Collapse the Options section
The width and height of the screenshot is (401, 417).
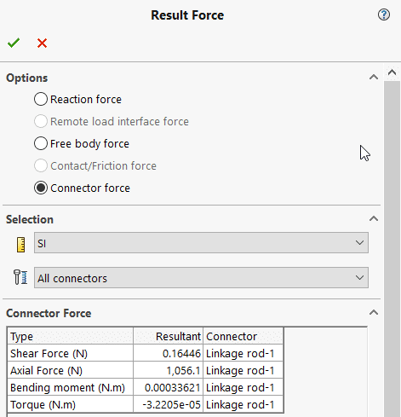coord(374,77)
